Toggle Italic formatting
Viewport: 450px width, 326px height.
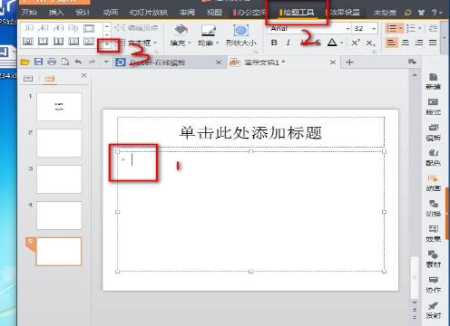(x=288, y=43)
